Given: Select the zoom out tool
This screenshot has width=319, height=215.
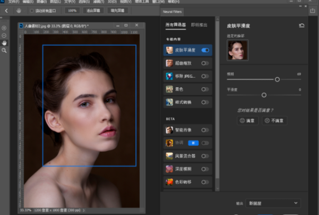Looking at the screenshot, I should (x=4, y=36).
